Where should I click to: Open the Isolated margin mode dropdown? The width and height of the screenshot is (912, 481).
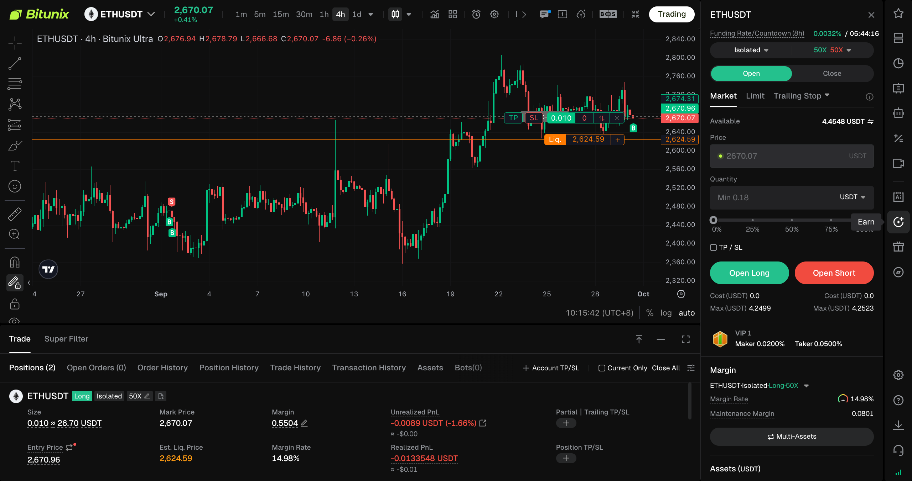(751, 50)
